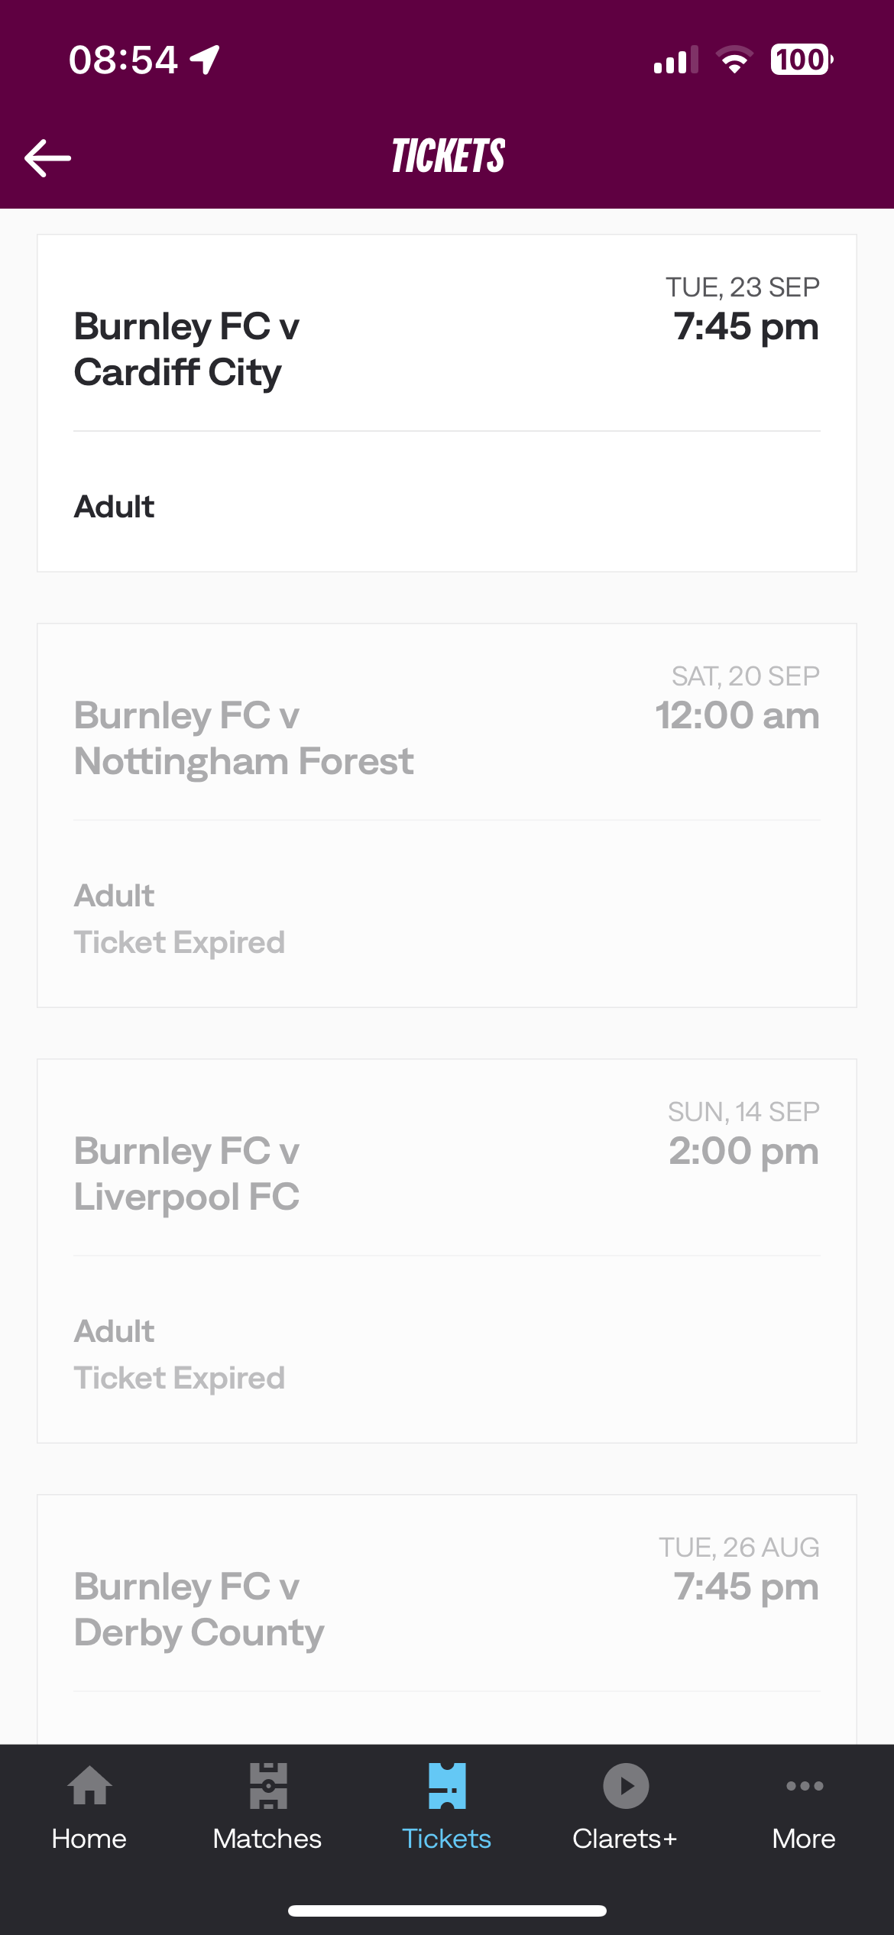Tap the back arrow in header

(x=47, y=158)
